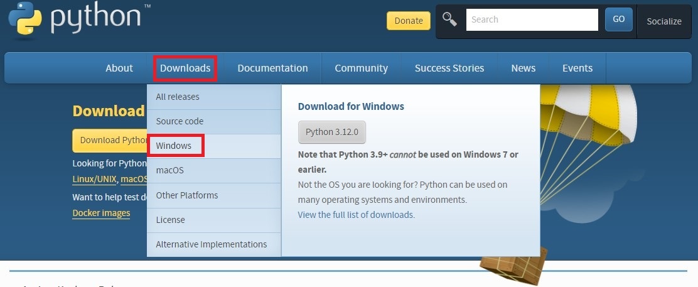The height and width of the screenshot is (287, 698).
Task: Open the Documentation menu
Action: (272, 68)
